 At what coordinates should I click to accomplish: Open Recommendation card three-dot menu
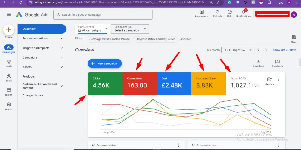tap(178, 145)
